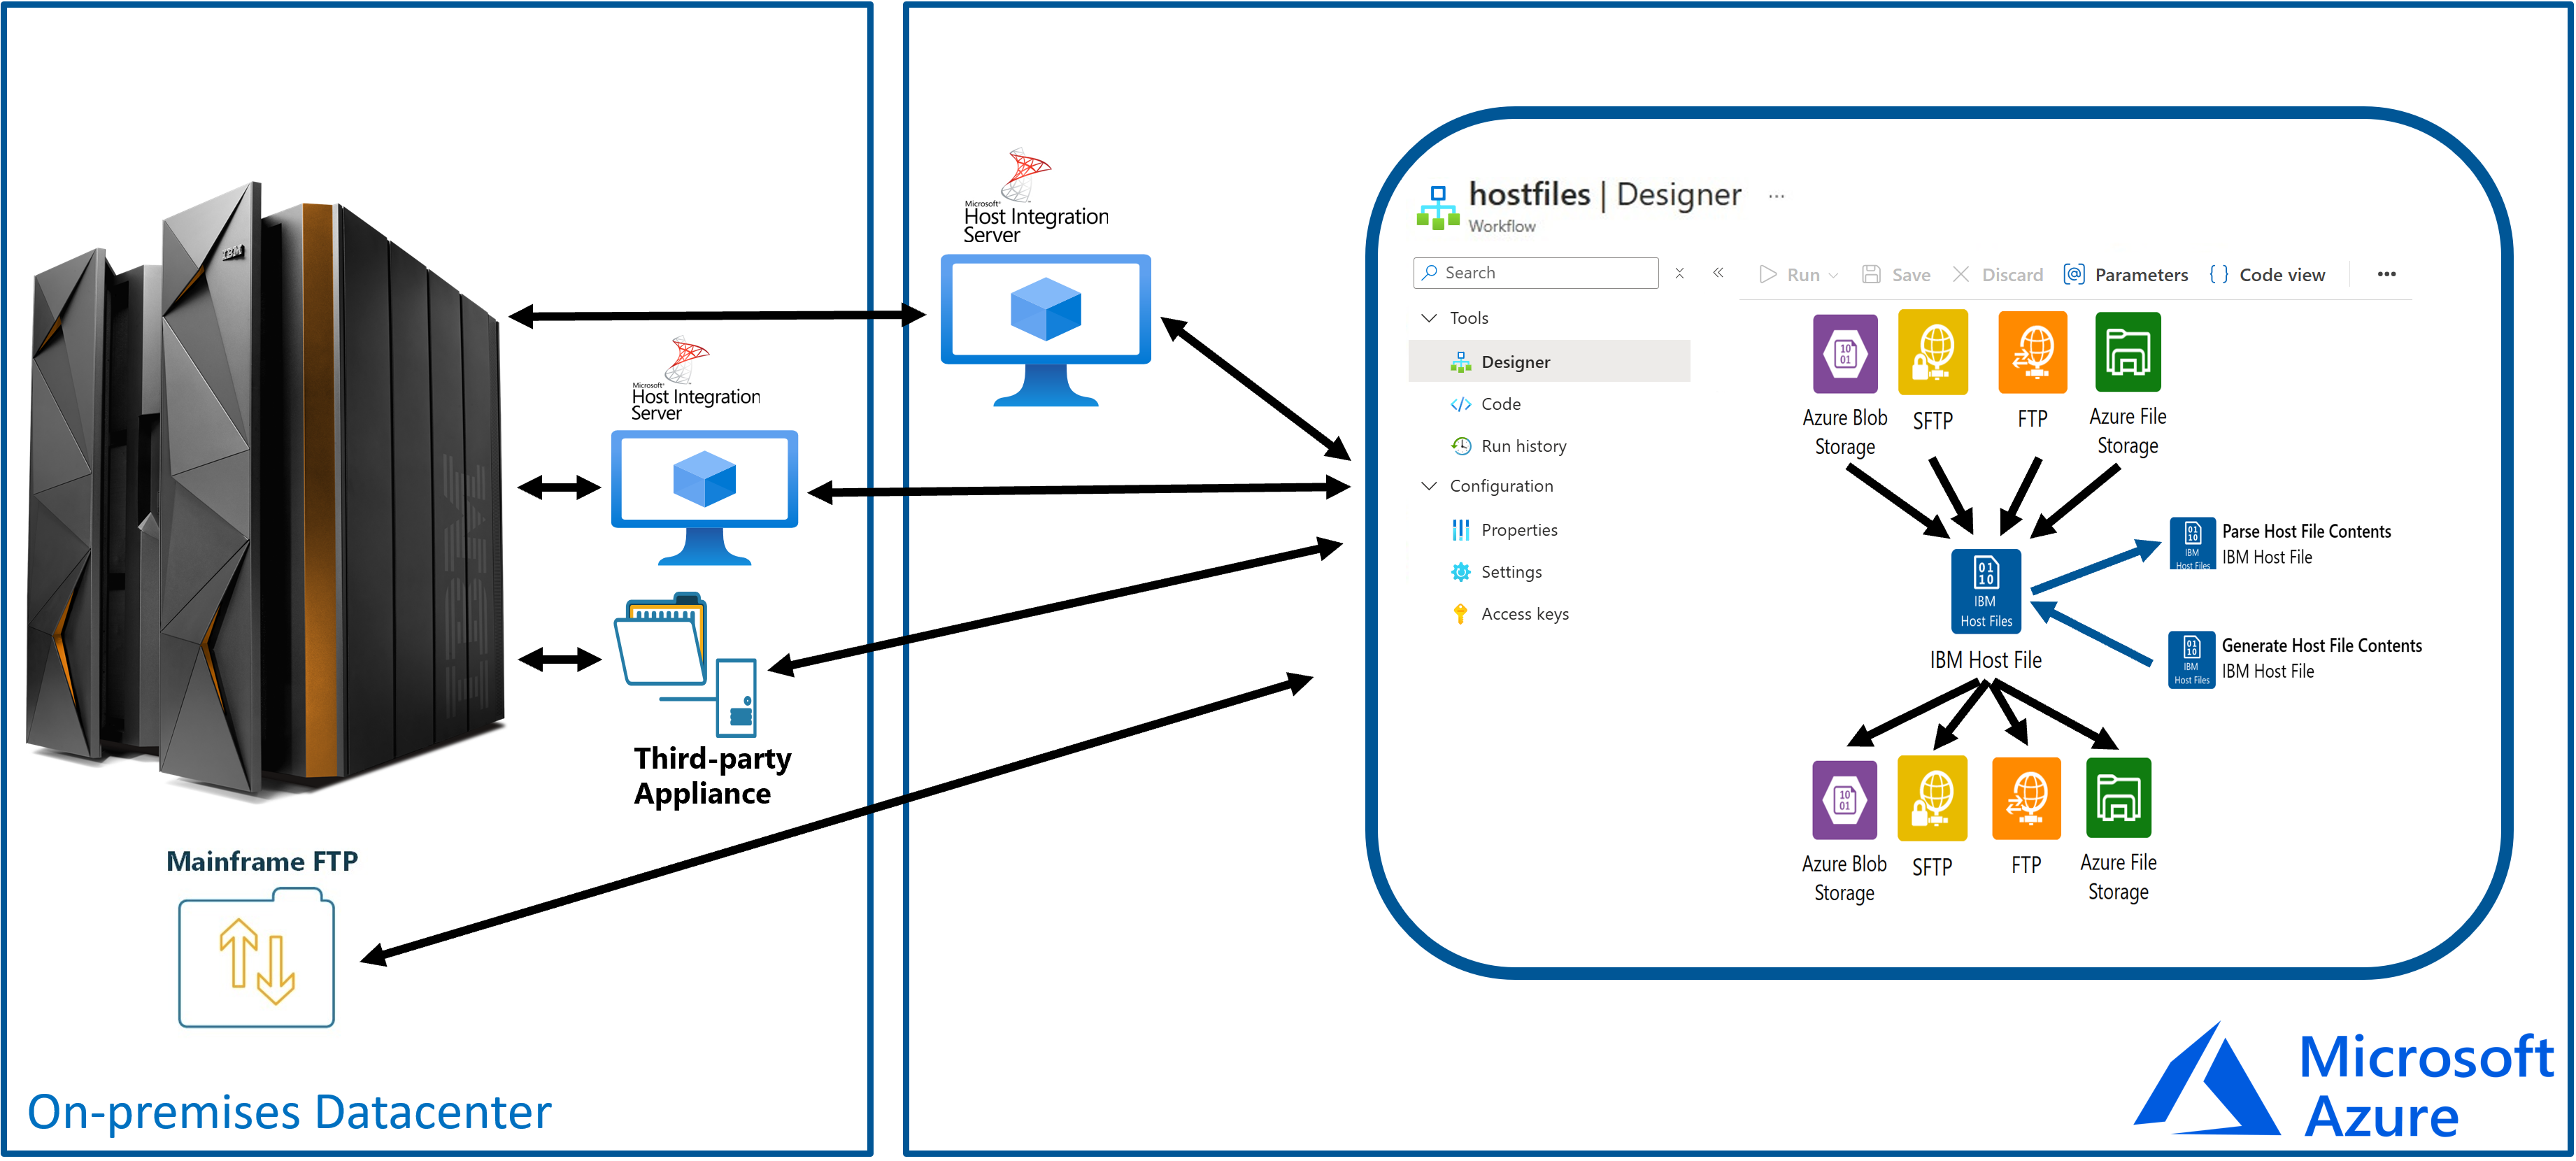Collapse the Configuration section
Viewport: 2576px width, 1161px height.
pyautogui.click(x=1429, y=485)
